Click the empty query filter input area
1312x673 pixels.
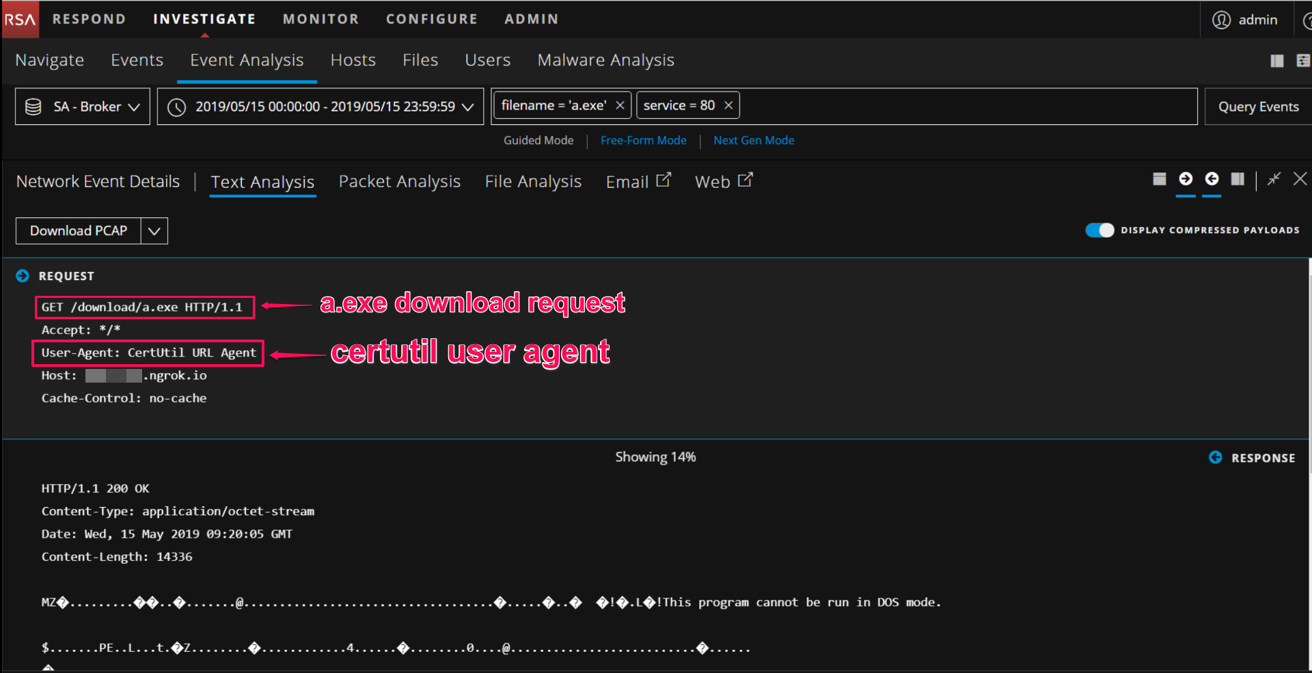pyautogui.click(x=957, y=107)
